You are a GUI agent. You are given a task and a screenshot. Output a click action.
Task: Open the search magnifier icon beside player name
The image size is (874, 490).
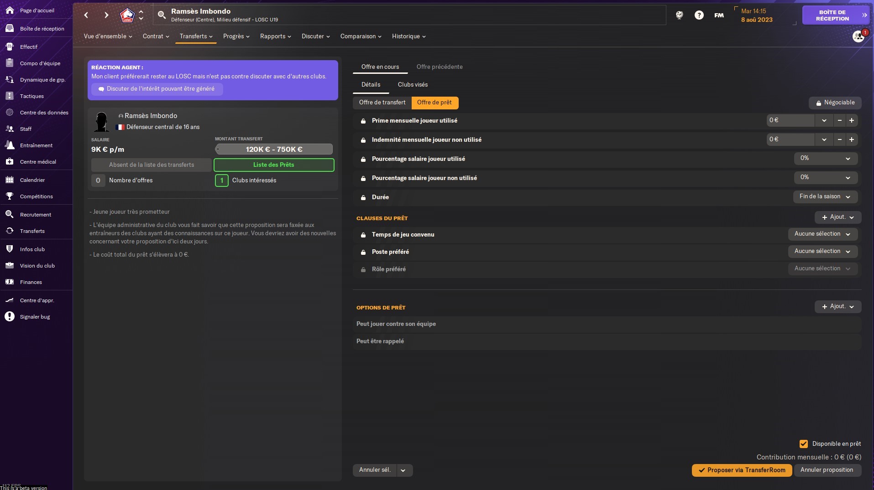[161, 15]
